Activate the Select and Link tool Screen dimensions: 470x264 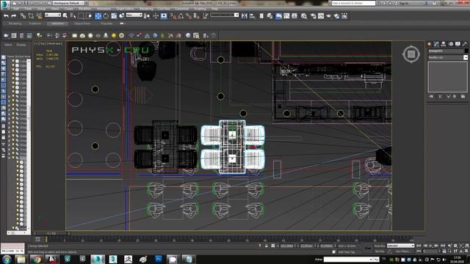(x=23, y=16)
